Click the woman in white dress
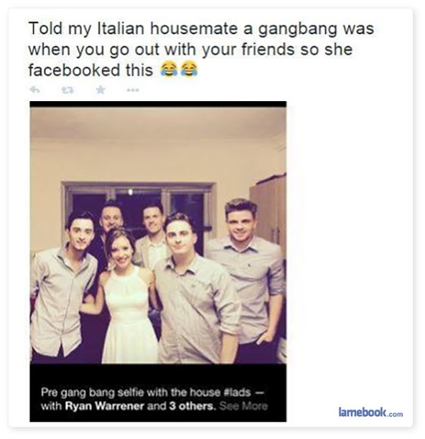The image size is (425, 439). 126,297
